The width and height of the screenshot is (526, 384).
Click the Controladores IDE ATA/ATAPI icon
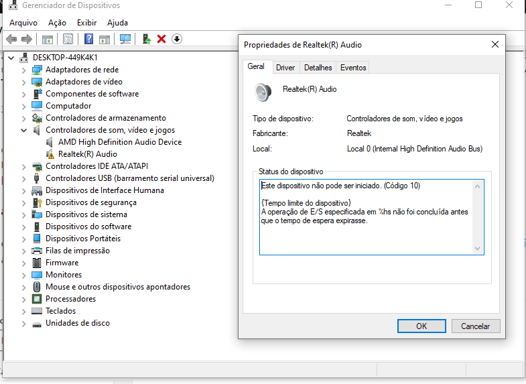37,166
